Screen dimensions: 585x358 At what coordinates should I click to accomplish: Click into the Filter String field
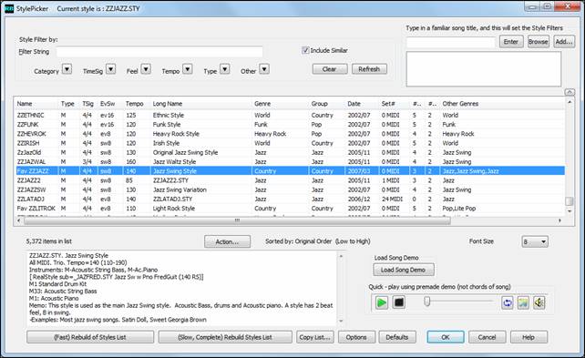click(x=159, y=51)
